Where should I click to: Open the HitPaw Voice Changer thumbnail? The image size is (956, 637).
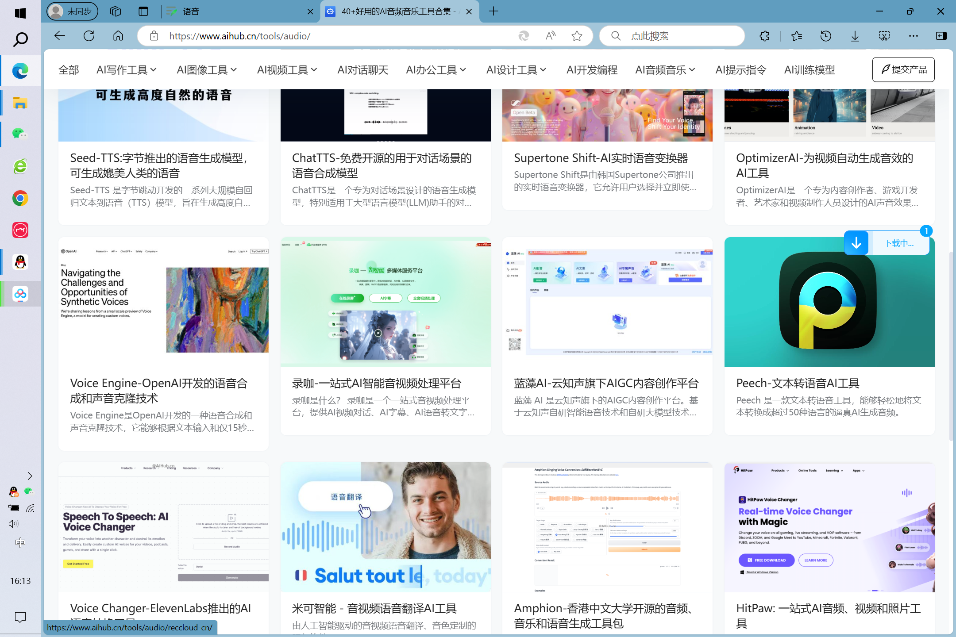tap(829, 527)
